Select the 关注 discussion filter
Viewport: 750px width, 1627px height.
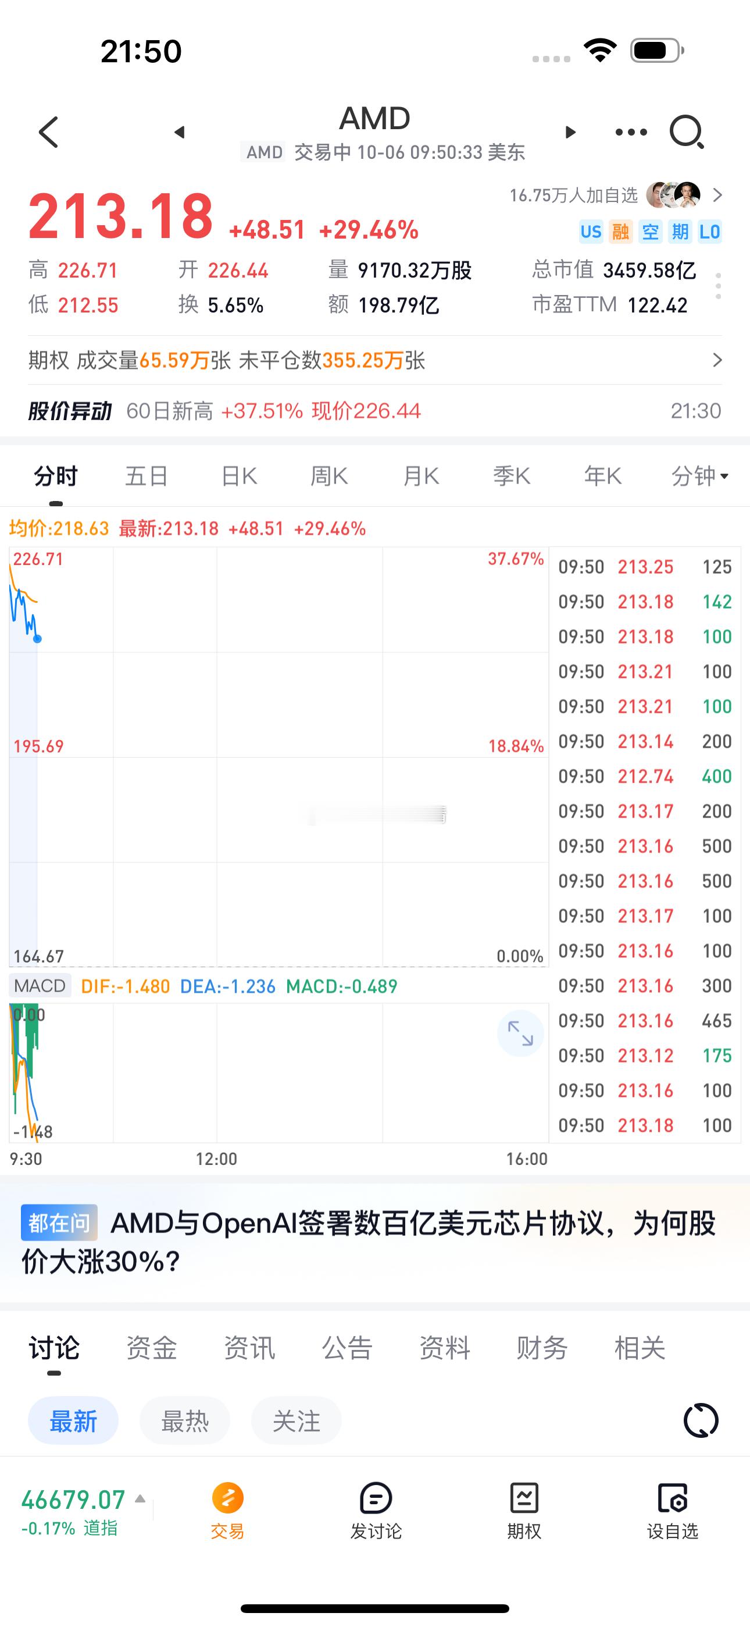coord(297,1421)
